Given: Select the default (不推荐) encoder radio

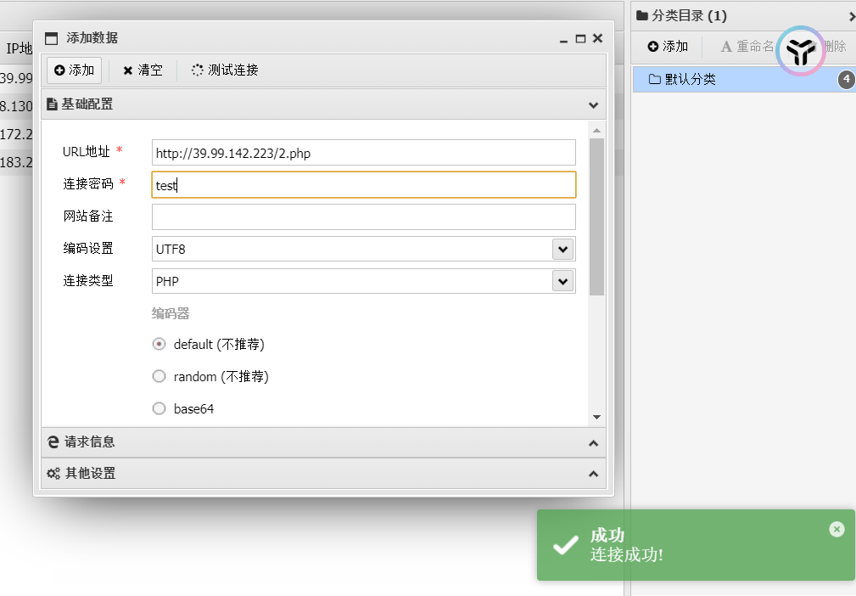Looking at the screenshot, I should [159, 344].
